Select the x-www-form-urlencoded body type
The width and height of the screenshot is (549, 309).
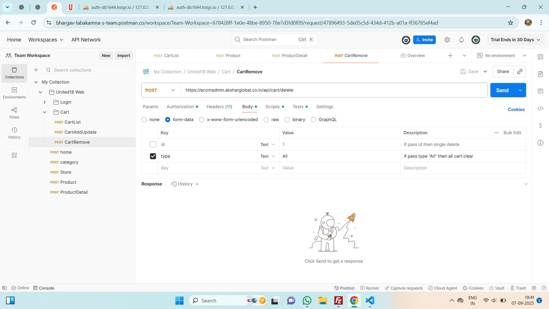click(202, 119)
